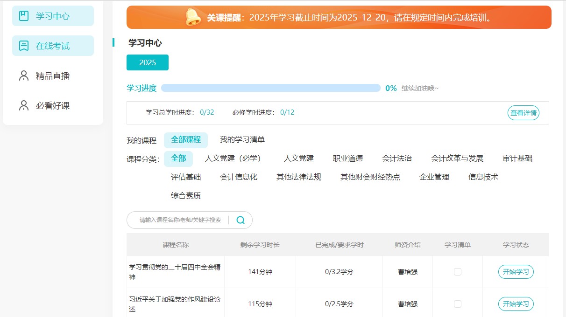566x317 pixels.
Task: Open the 我的课程 tab
Action: [x=142, y=139]
